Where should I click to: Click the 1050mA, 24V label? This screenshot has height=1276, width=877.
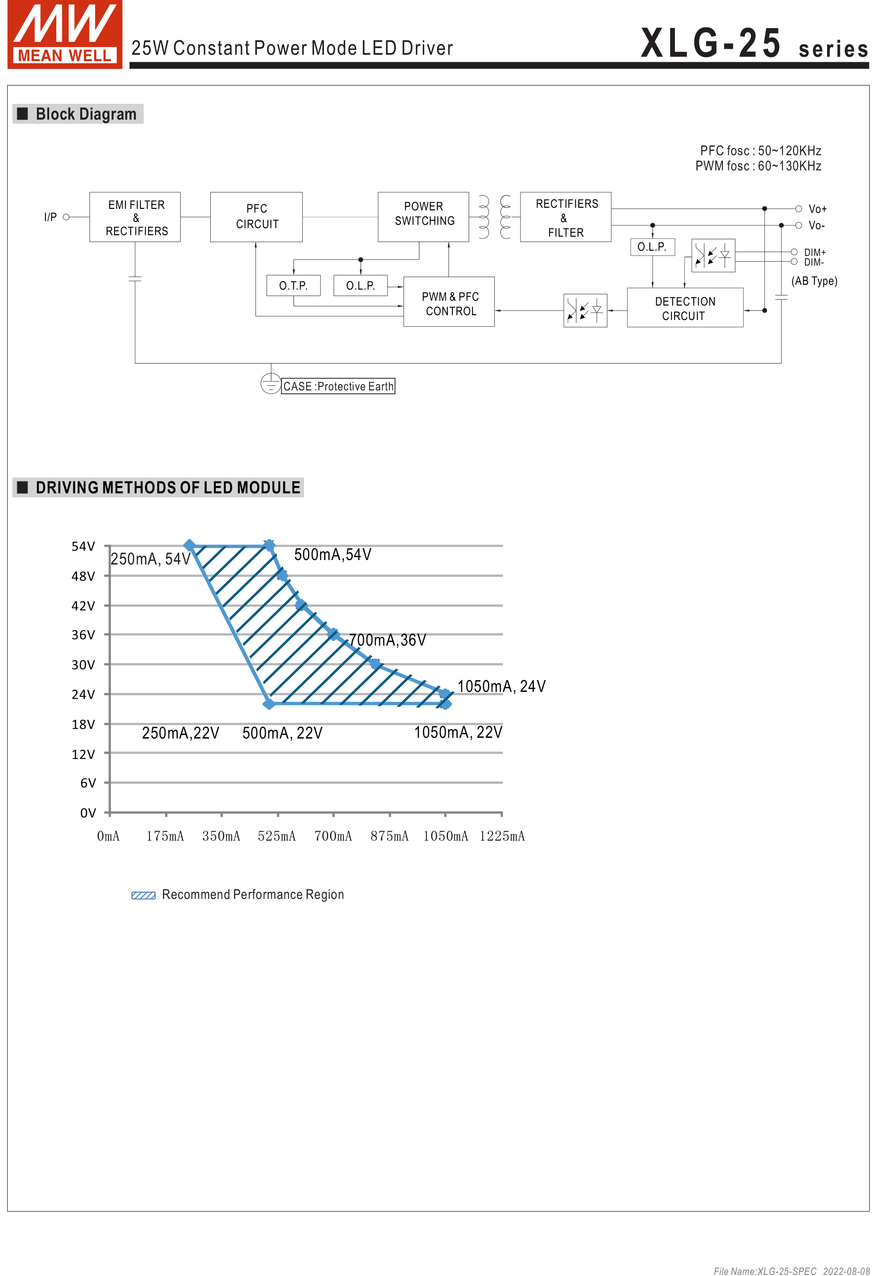pyautogui.click(x=502, y=686)
